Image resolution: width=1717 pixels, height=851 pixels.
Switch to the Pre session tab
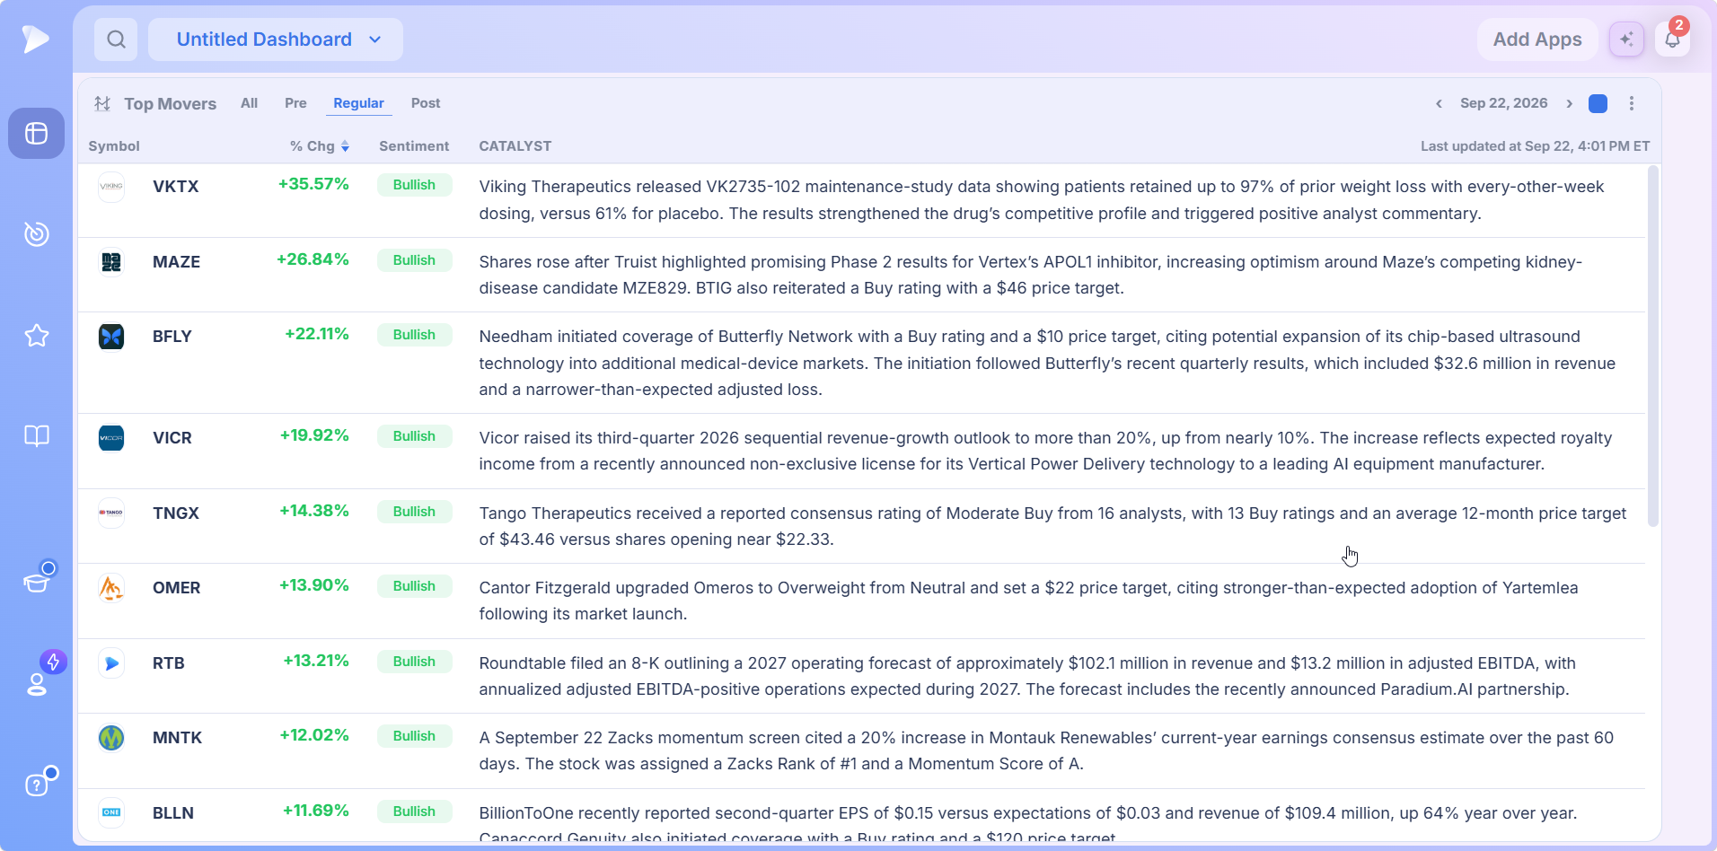pos(295,103)
